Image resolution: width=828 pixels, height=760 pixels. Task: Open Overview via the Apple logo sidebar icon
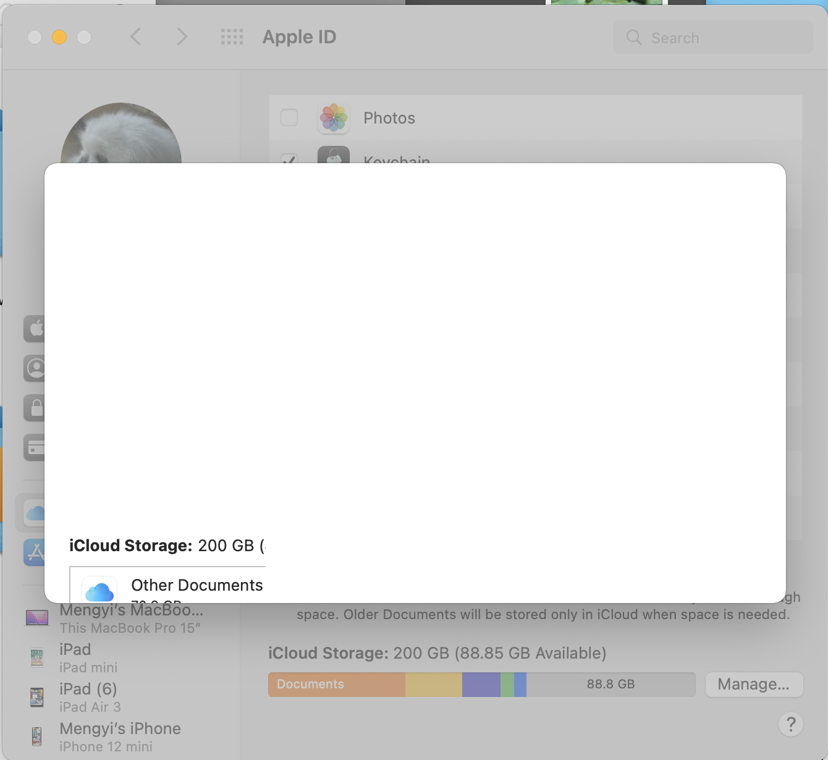(35, 329)
